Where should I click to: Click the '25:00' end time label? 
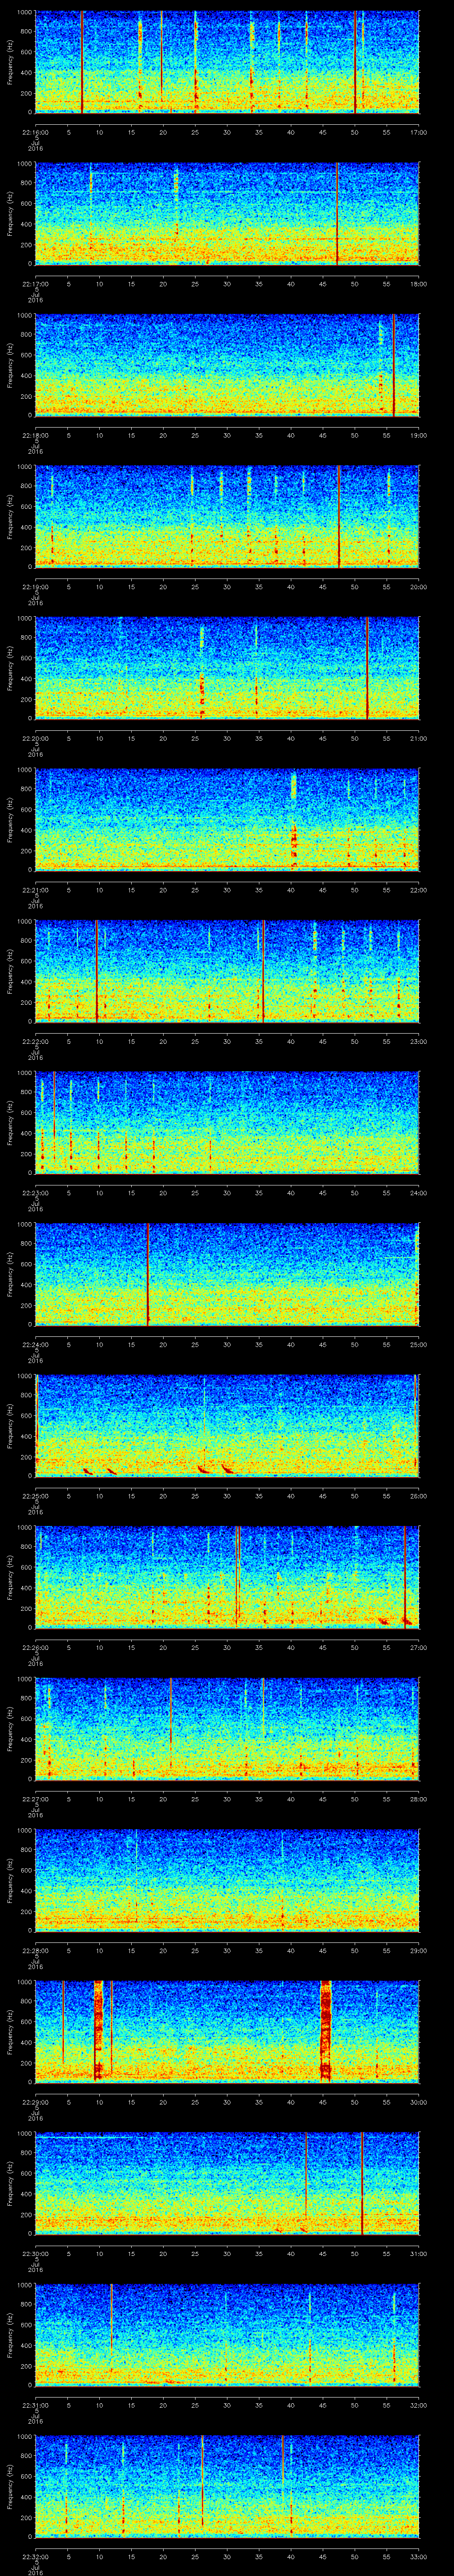[x=418, y=1344]
